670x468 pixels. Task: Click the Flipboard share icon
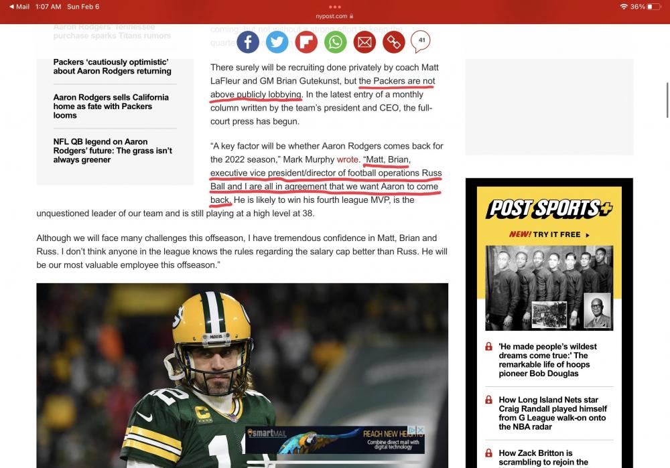306,43
